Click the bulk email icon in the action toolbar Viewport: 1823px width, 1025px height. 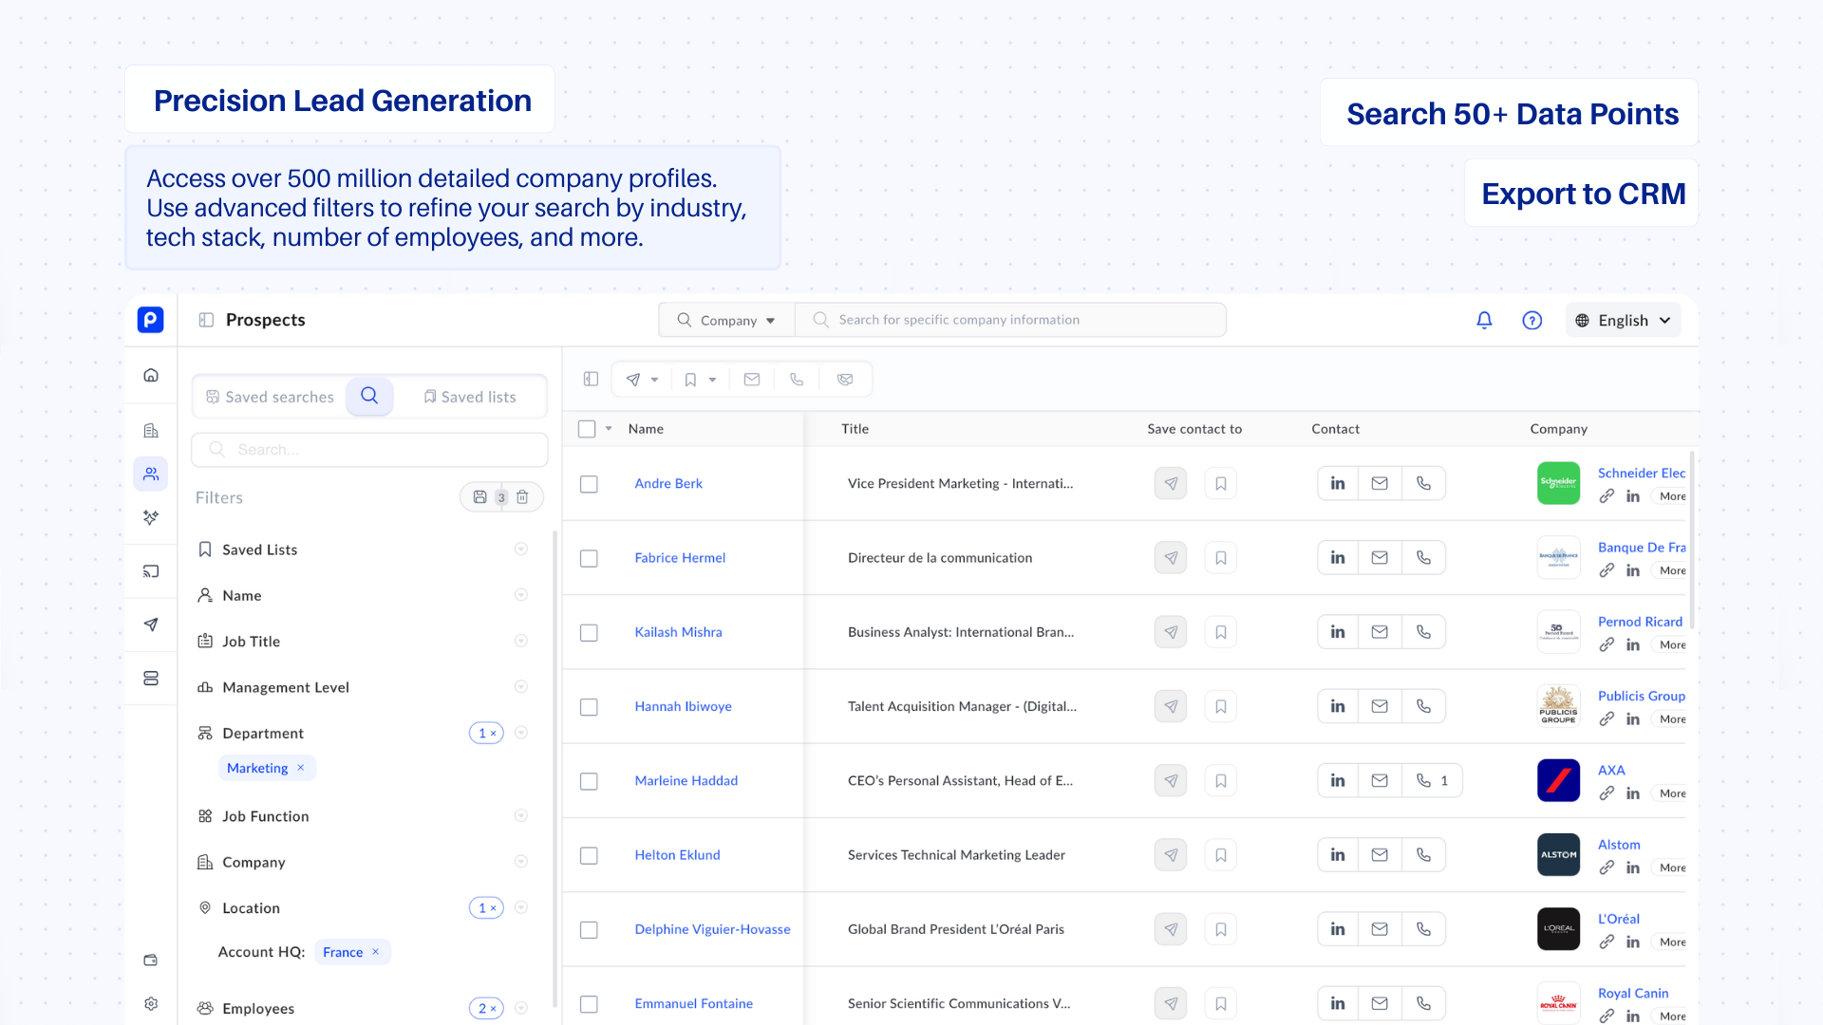click(751, 379)
